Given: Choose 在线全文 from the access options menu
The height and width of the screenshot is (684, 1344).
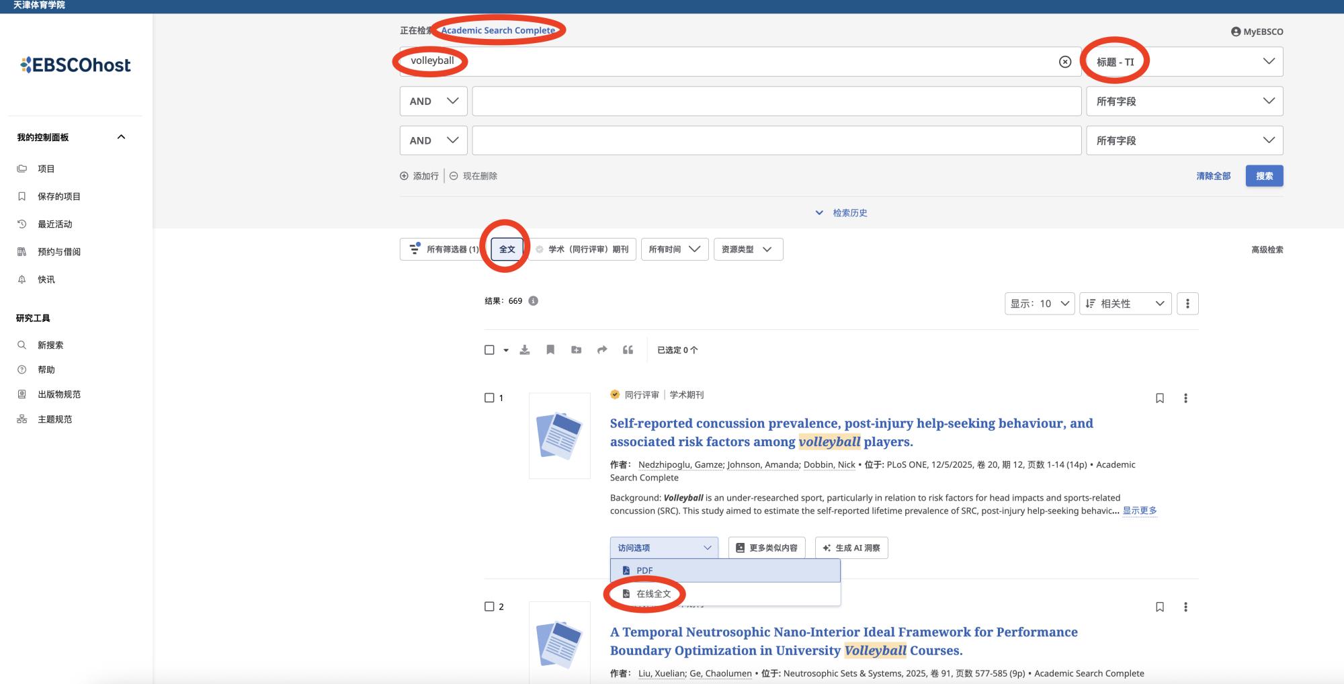Looking at the screenshot, I should click(x=653, y=594).
